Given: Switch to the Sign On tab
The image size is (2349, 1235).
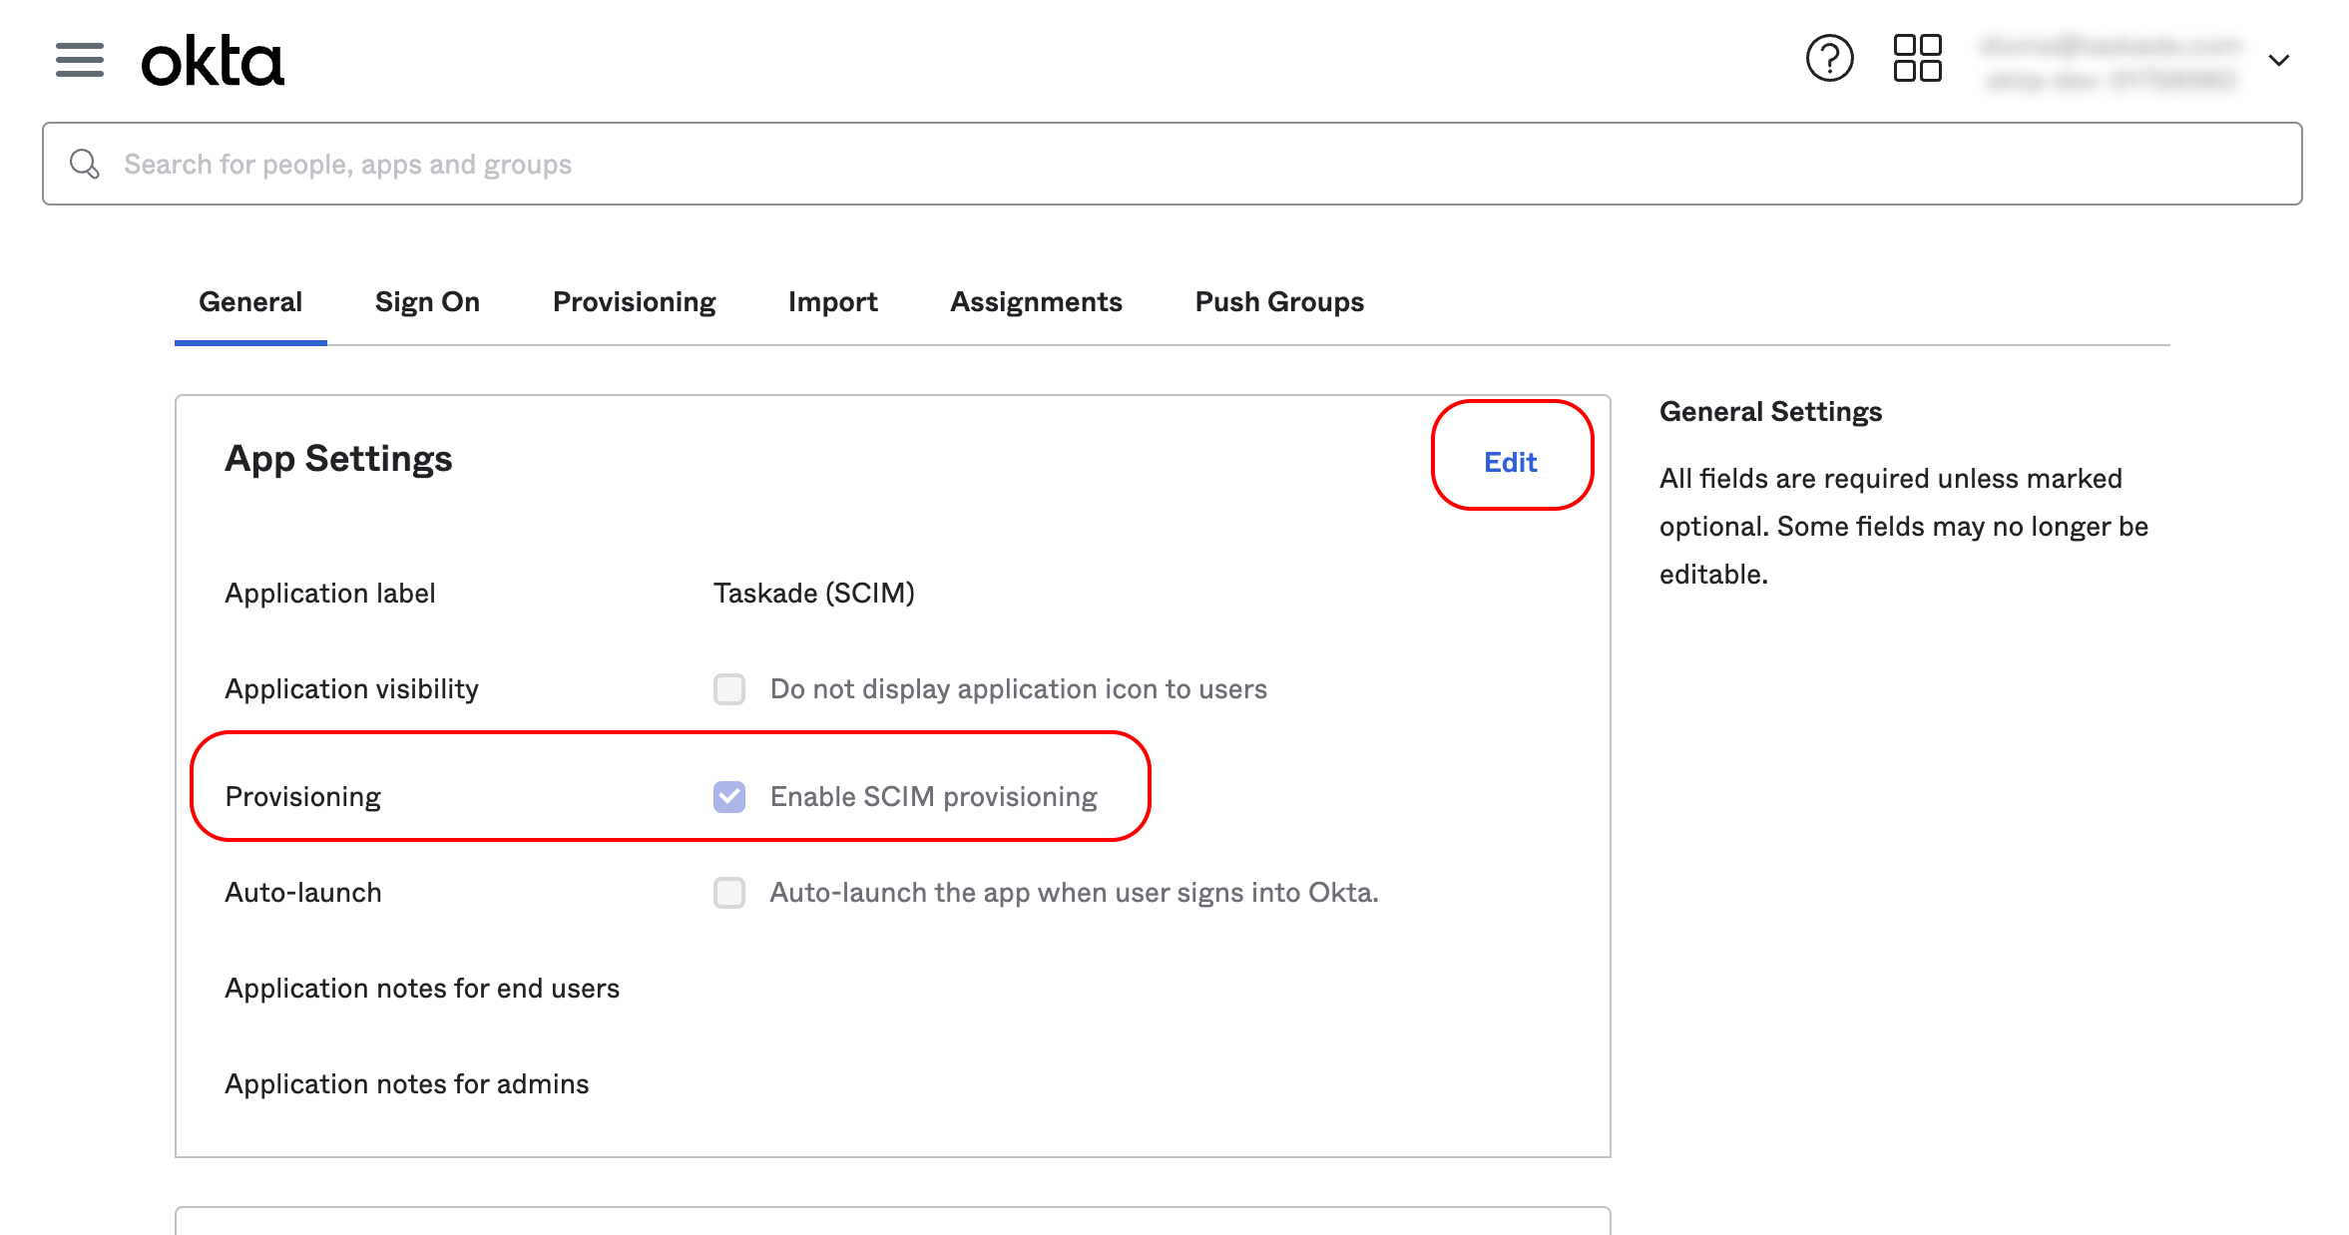Looking at the screenshot, I should tap(427, 302).
